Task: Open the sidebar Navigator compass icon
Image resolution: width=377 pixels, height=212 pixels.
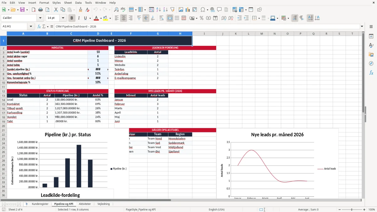Action: (x=371, y=63)
